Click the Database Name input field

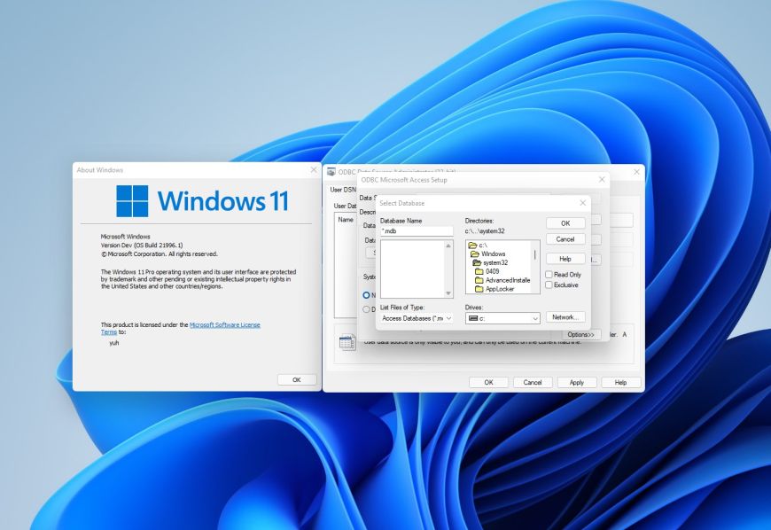pos(417,231)
